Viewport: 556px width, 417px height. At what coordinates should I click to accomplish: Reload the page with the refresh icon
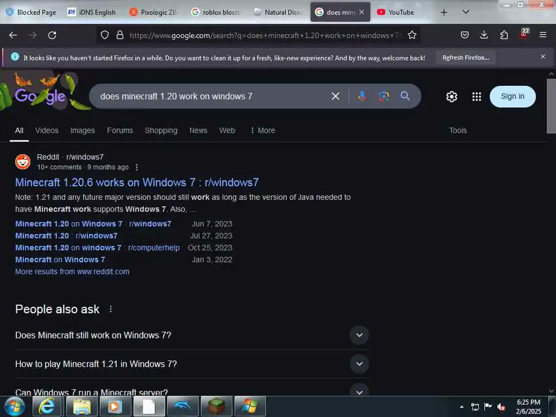52,35
